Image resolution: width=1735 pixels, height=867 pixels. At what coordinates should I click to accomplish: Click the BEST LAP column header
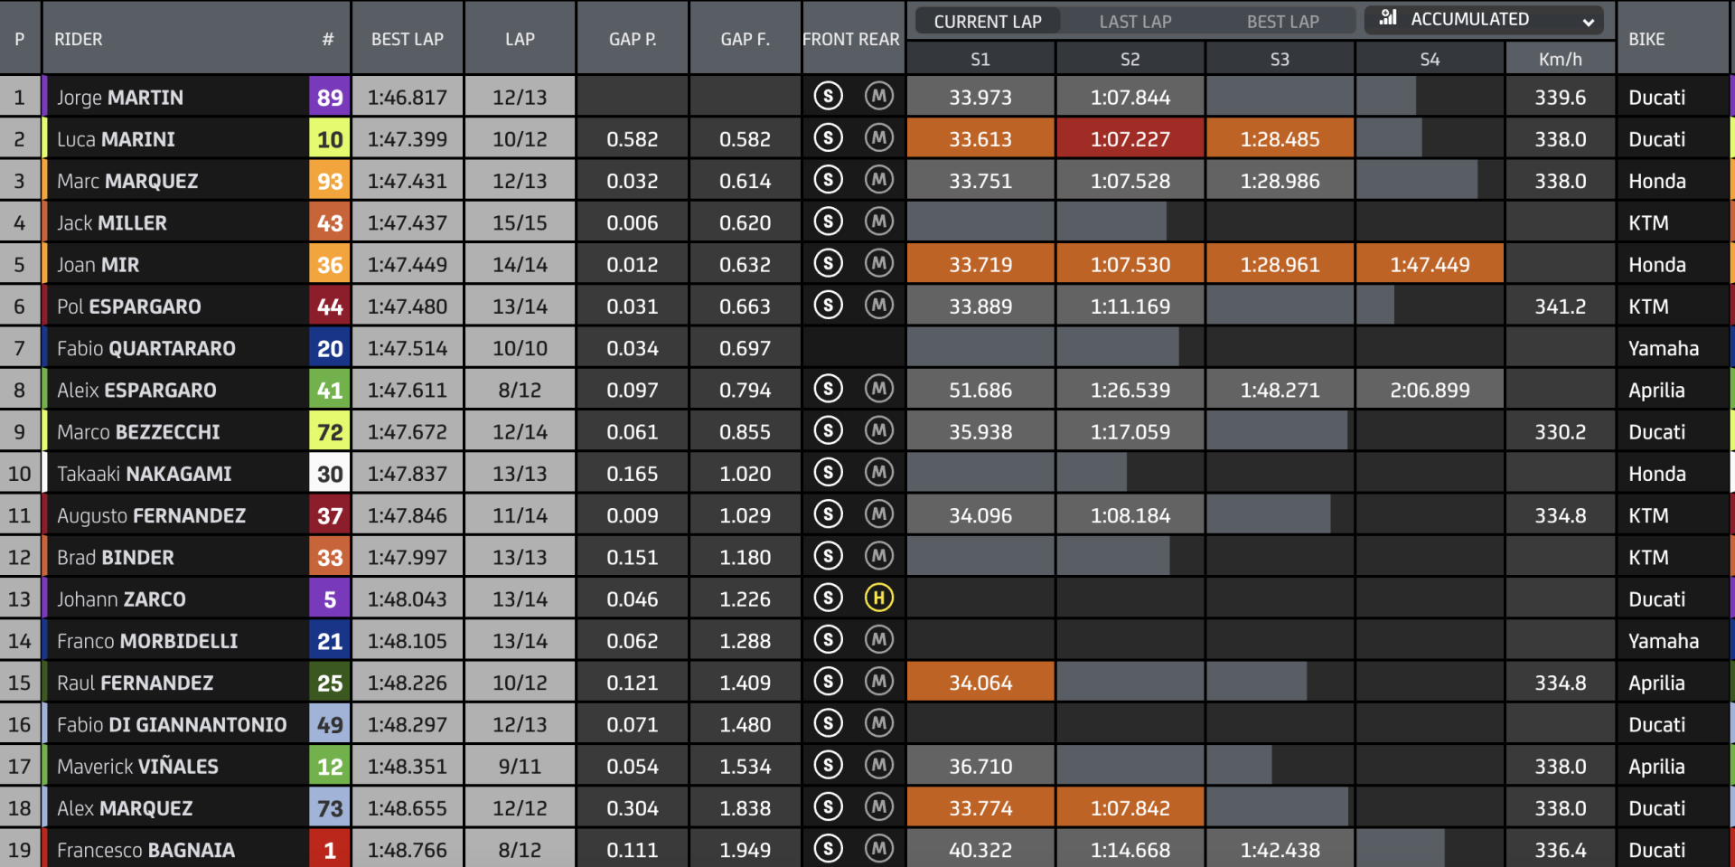408,39
